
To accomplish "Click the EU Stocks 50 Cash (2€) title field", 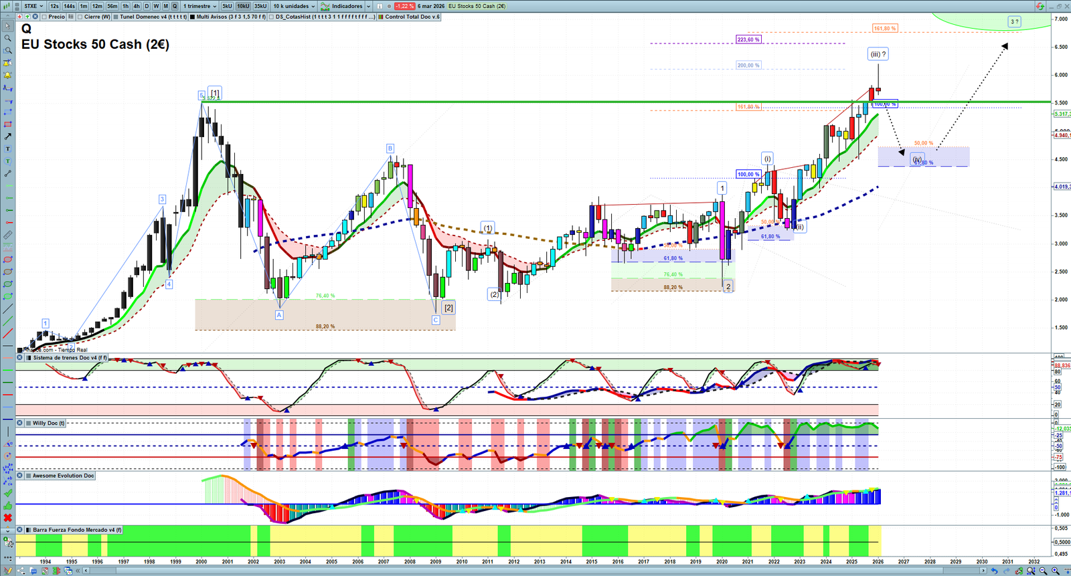I will (477, 6).
